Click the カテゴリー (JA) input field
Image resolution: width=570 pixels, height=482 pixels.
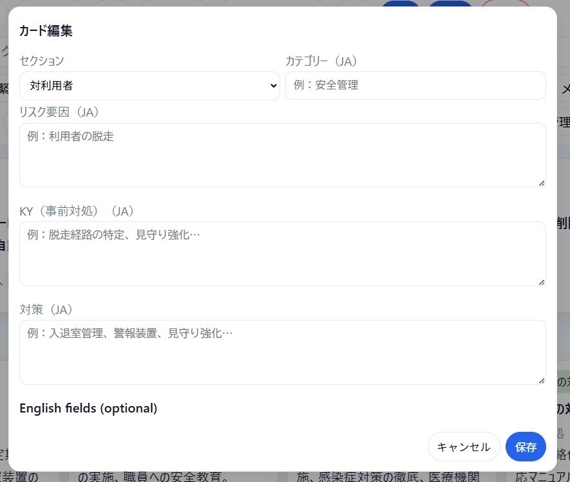point(415,86)
